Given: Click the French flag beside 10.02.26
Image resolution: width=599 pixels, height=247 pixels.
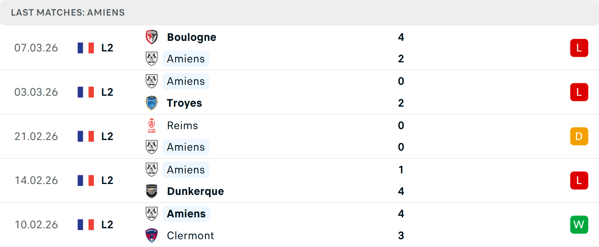Looking at the screenshot, I should pos(86,225).
